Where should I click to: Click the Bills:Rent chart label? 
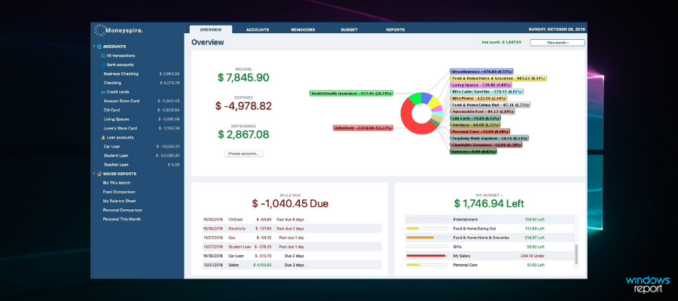pos(363,128)
